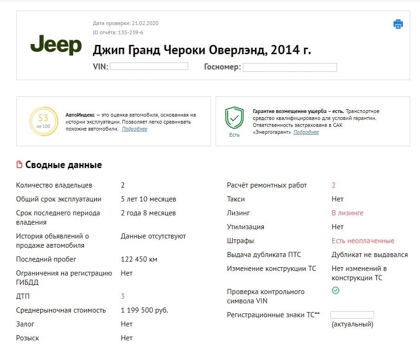Click the green VIN check mark icon
Screen dimensions: 420x351
click(335, 290)
